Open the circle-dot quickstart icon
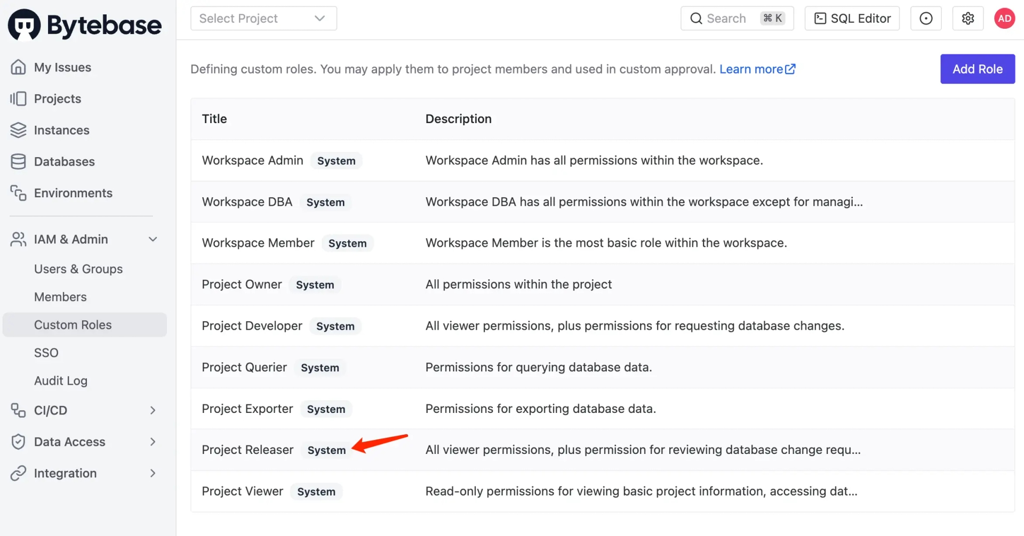Screen dimensions: 1024x536 point(926,19)
